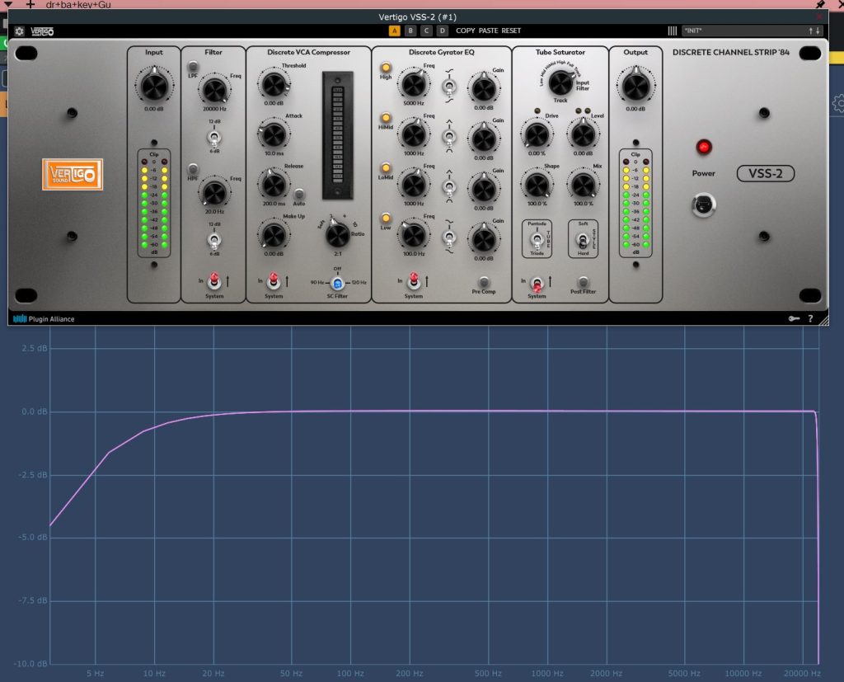Open plugin settings gear icon
The image size is (844, 682).
click(19, 31)
